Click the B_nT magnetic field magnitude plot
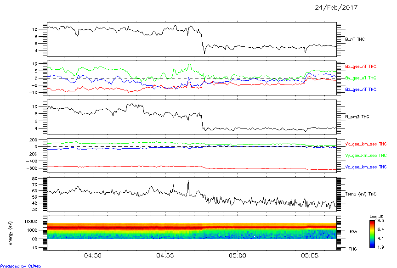Image resolution: width=397 pixels, height=268 pixels. 192,39
